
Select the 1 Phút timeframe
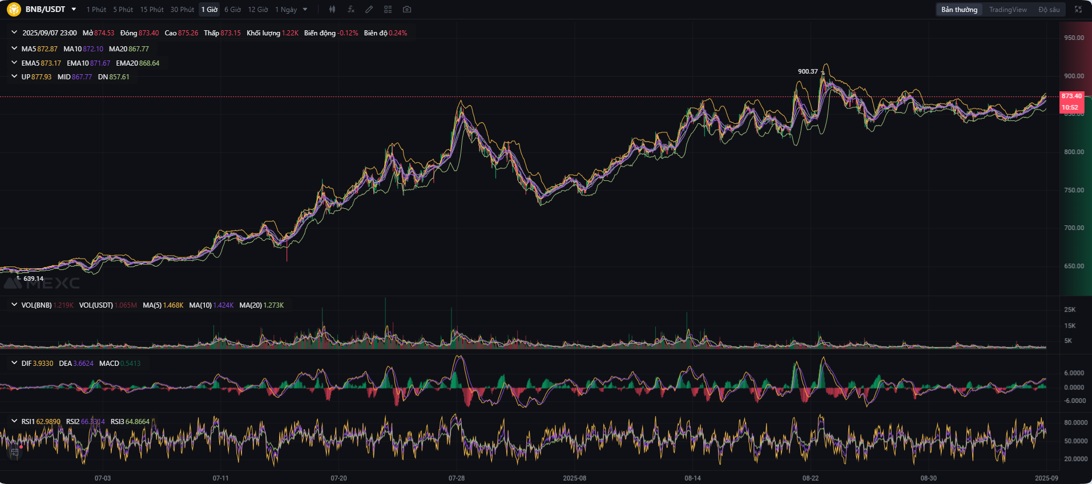click(96, 10)
